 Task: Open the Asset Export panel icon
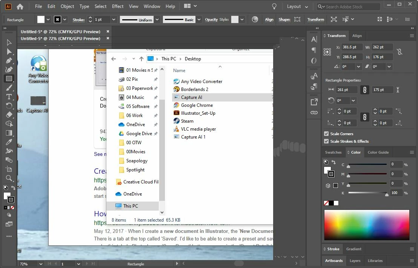point(314,102)
